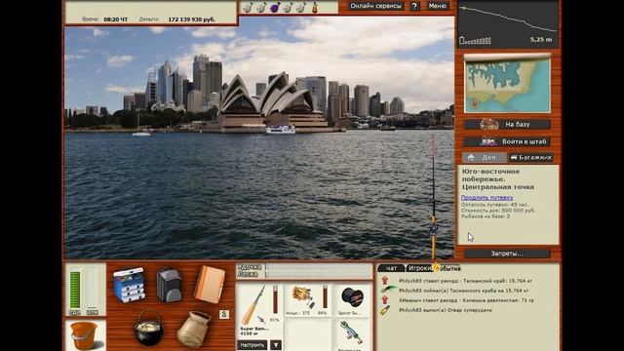Select the green lure bait slot
Image resolution: width=624 pixels, height=351 pixels.
[x=351, y=332]
